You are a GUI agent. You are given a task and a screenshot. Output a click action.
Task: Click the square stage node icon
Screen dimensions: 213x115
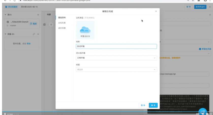pos(44,25)
